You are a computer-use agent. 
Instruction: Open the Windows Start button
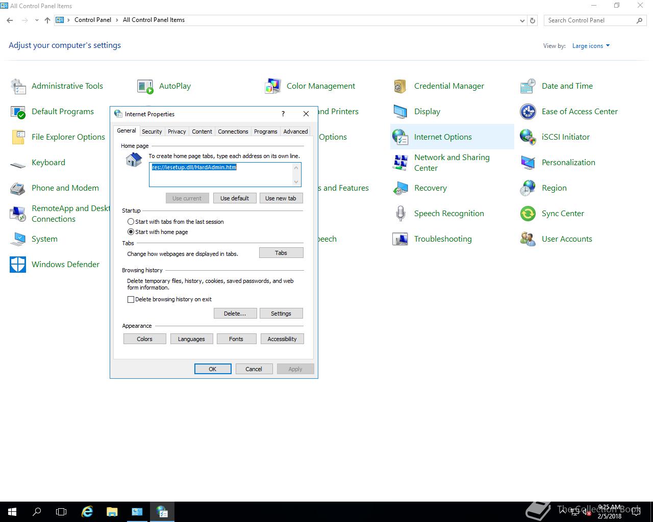tap(12, 512)
